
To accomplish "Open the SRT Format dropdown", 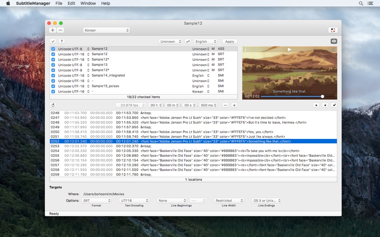I will [x=96, y=200].
